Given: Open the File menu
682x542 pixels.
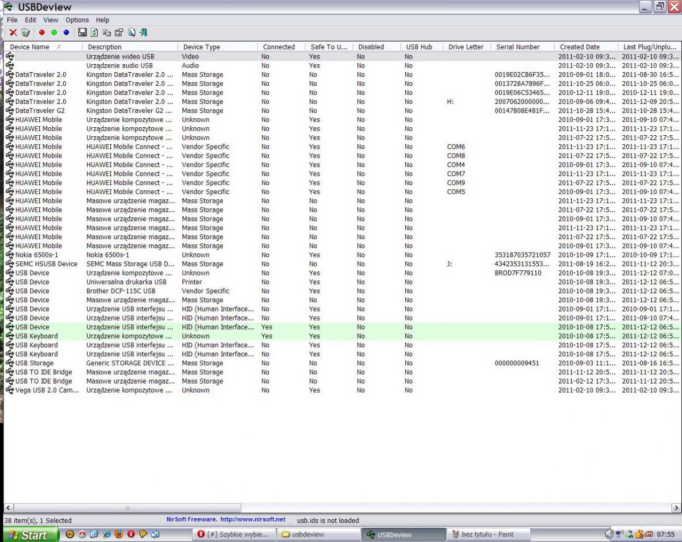Looking at the screenshot, I should [x=12, y=20].
